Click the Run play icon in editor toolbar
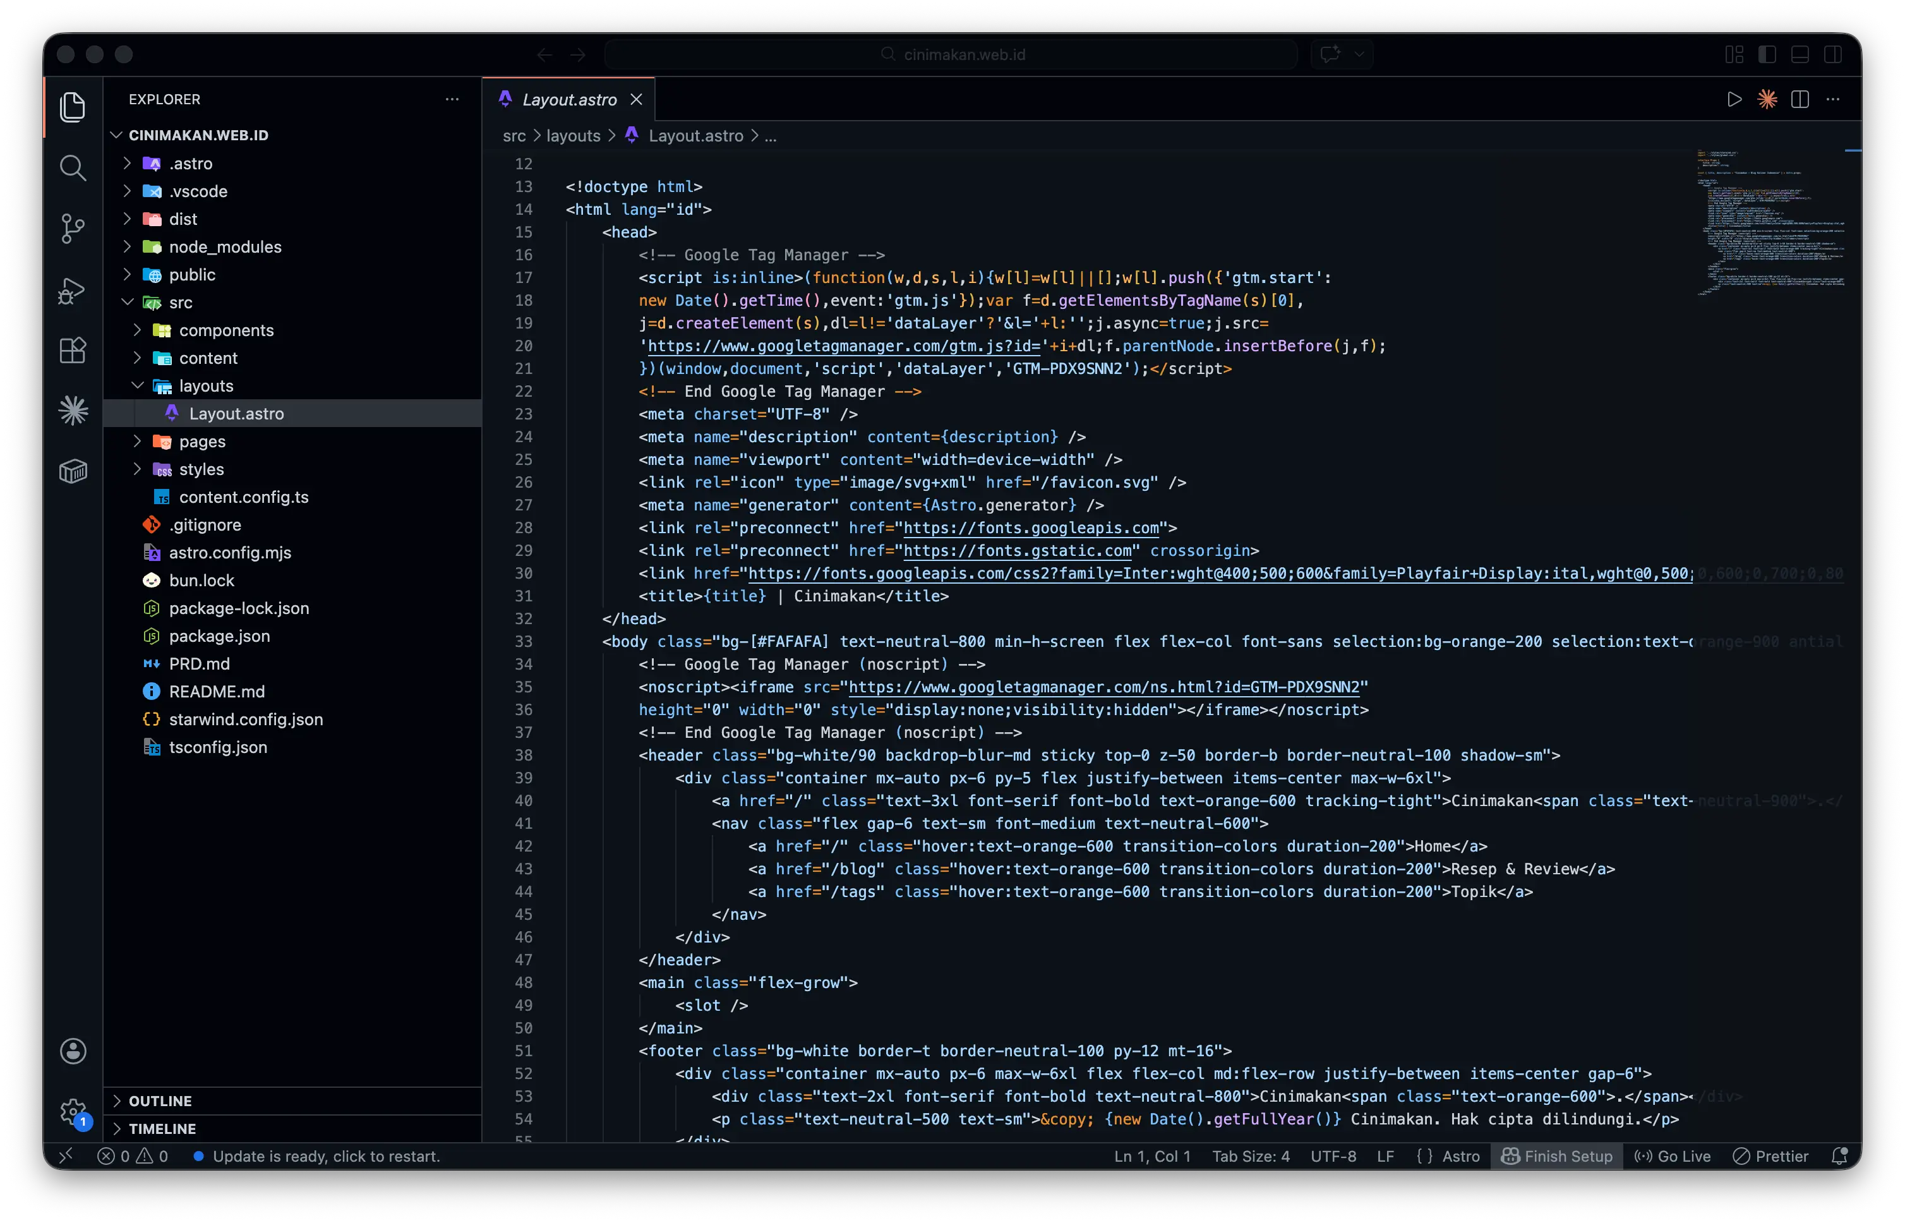 pyautogui.click(x=1734, y=99)
